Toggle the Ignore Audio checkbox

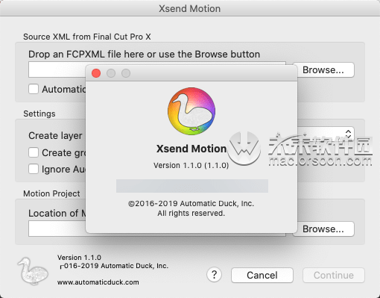34,169
